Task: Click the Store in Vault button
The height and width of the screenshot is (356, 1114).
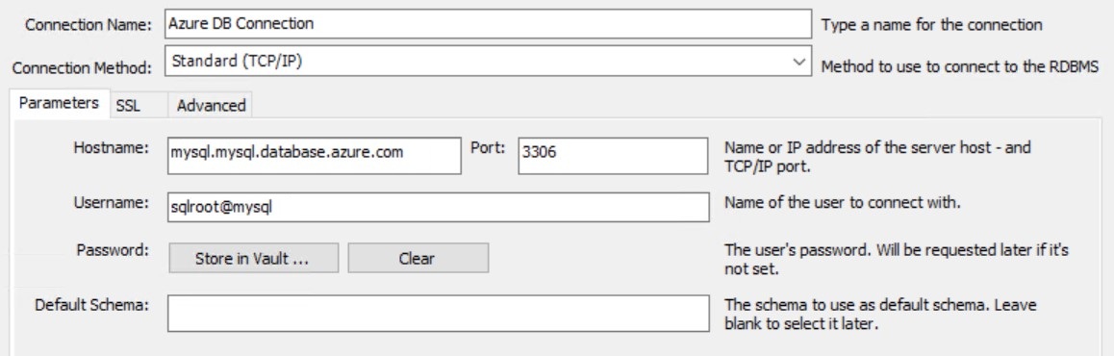Action: point(253,259)
